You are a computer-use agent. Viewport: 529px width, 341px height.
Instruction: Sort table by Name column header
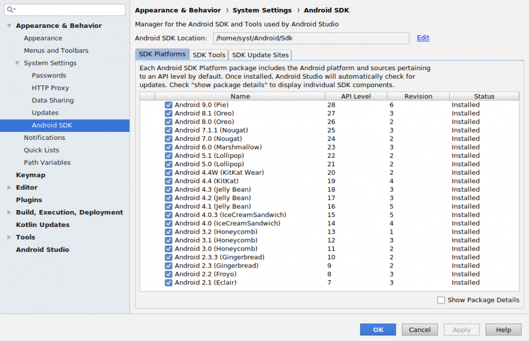[x=240, y=96]
